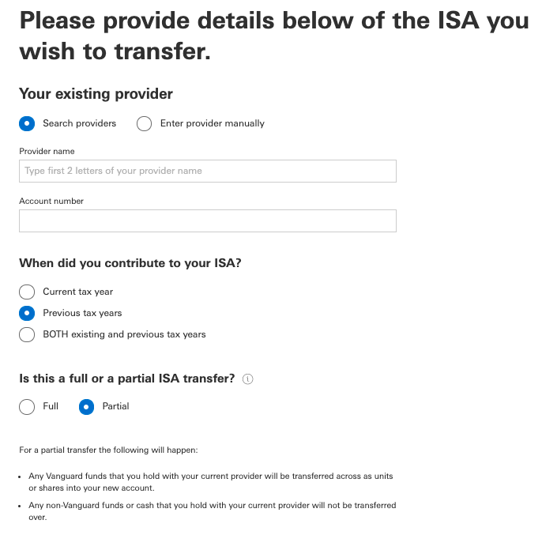The height and width of the screenshot is (535, 542).
Task: Select the Full transfer radio circle
Action: coord(28,406)
